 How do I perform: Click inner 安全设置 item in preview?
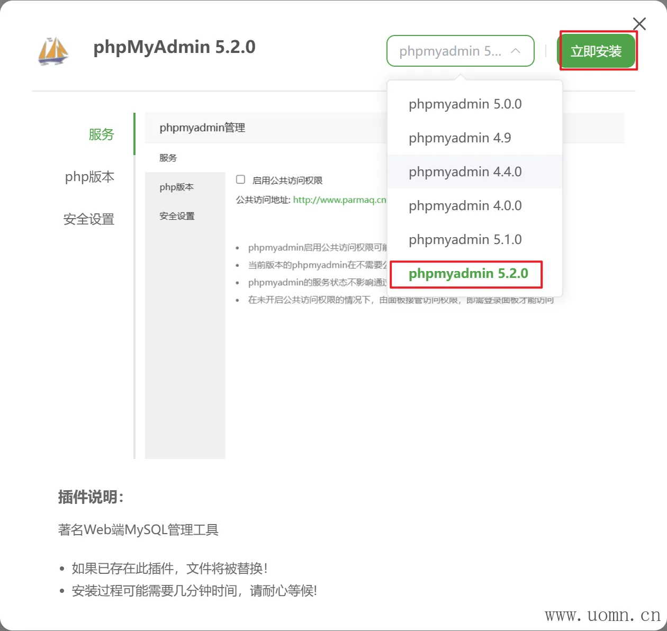tap(177, 216)
